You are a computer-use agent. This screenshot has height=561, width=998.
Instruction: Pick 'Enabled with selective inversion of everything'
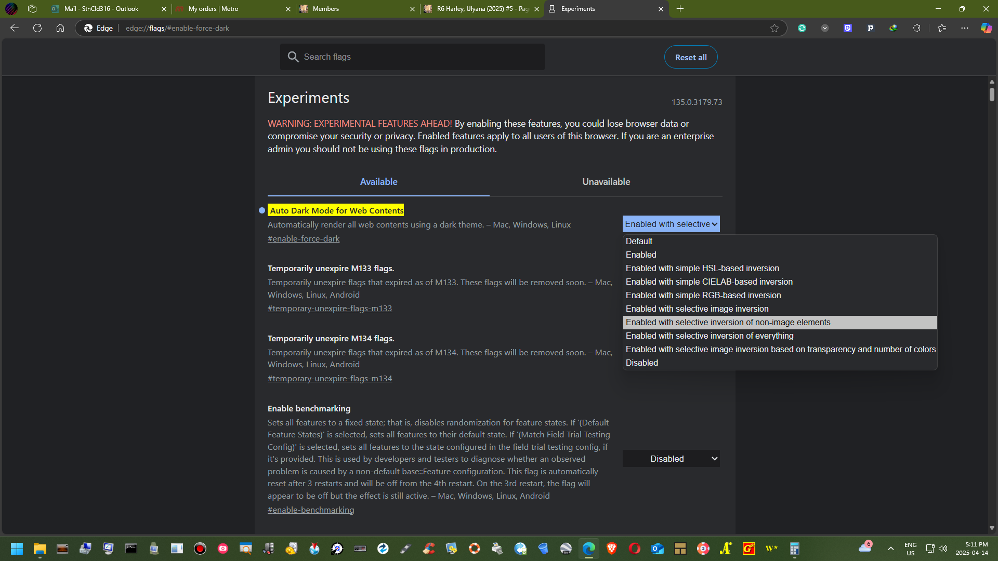(x=710, y=336)
